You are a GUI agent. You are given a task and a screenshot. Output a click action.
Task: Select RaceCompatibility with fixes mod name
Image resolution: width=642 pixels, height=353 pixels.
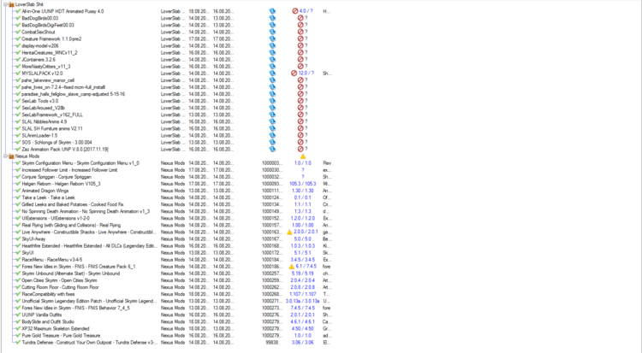(48, 294)
